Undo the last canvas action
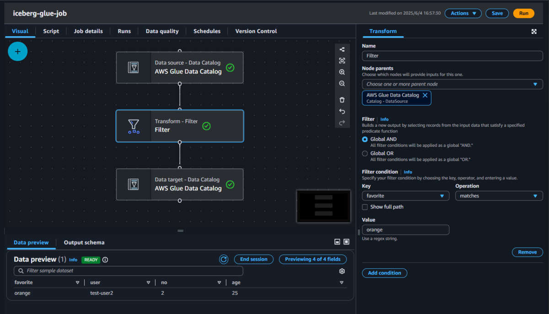The image size is (549, 314). [x=342, y=111]
